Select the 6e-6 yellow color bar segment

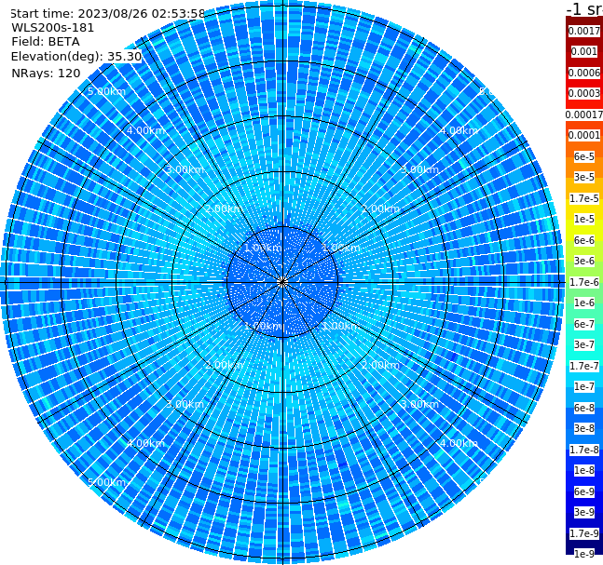click(x=584, y=240)
